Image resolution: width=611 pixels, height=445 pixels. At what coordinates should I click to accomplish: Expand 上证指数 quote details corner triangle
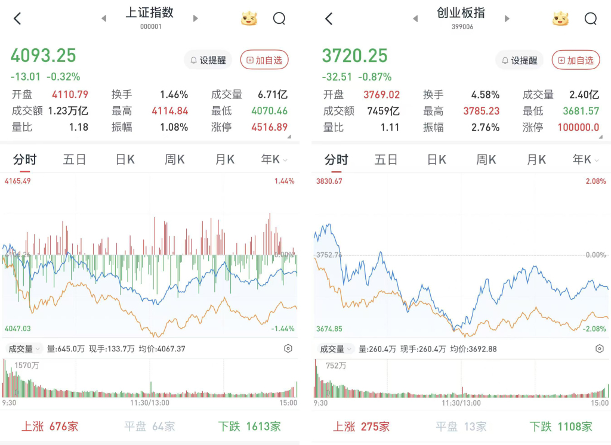point(289,137)
